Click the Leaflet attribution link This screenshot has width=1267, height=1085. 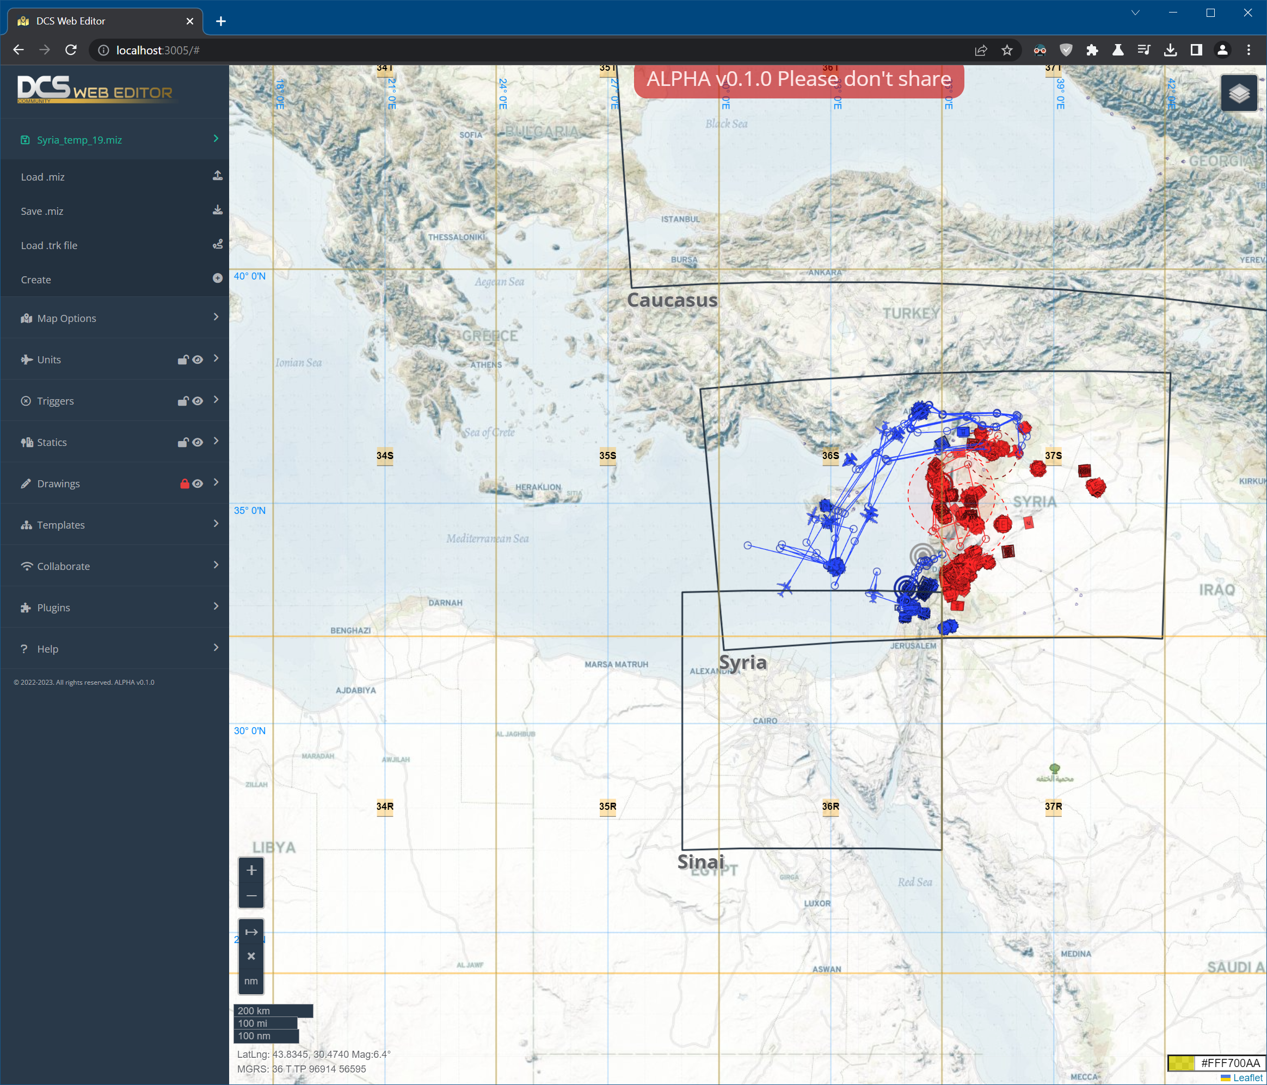coord(1247,1078)
